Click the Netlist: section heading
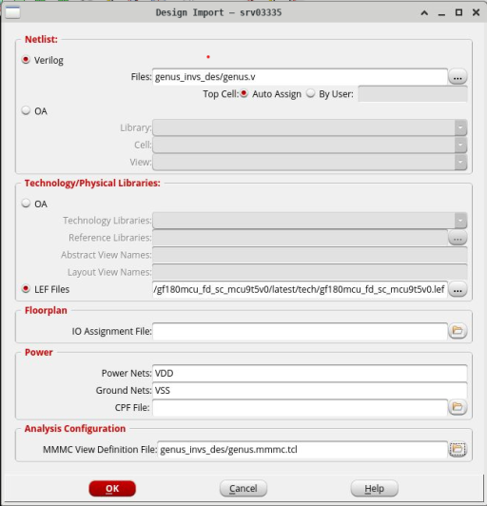The image size is (487, 506). tap(41, 39)
